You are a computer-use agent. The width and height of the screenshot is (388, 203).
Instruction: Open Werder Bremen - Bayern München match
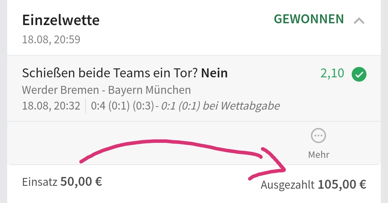click(106, 90)
